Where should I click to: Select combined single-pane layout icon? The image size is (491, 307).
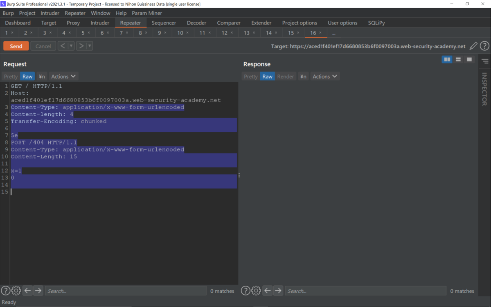point(469,60)
